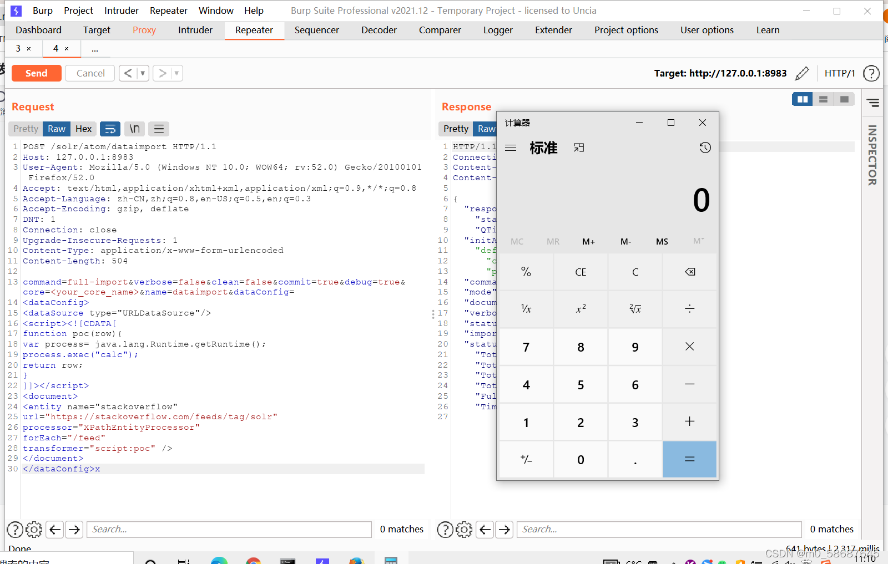Open Calculator history icon
This screenshot has height=564, width=888.
pyautogui.click(x=705, y=148)
